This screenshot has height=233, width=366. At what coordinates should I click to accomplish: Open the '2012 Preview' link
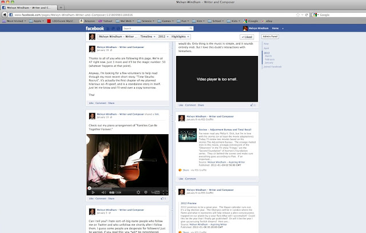point(189,203)
